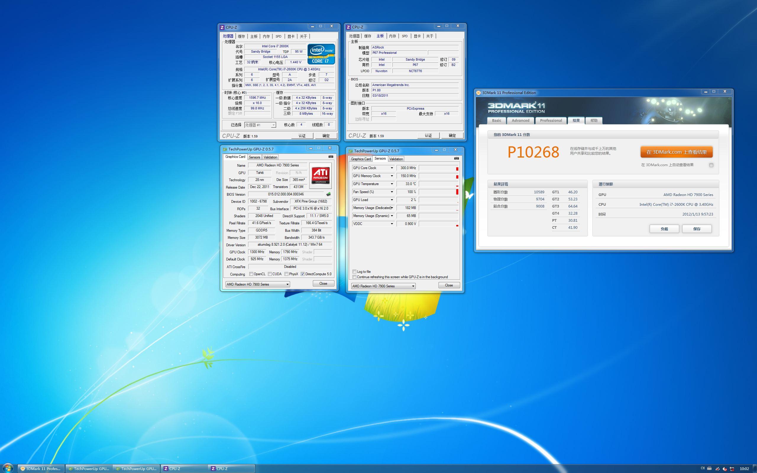Toggle the PhysX checkbox in GPU-Z
Image resolution: width=757 pixels, height=473 pixels.
click(286, 274)
